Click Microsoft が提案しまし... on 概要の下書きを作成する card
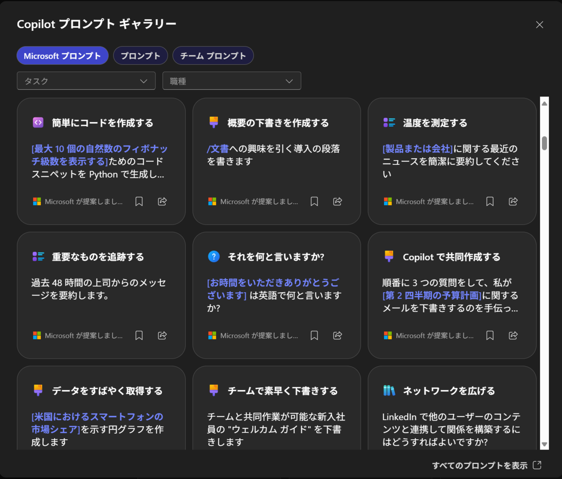The height and width of the screenshot is (479, 562). 259,201
